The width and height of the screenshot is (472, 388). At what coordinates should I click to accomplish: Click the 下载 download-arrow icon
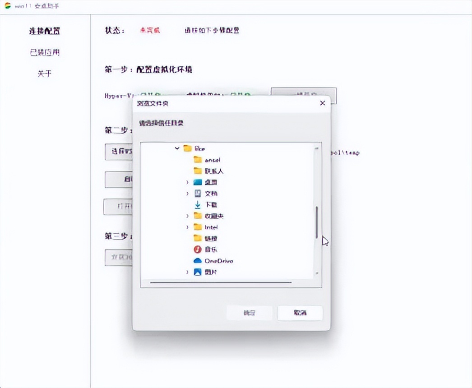197,204
